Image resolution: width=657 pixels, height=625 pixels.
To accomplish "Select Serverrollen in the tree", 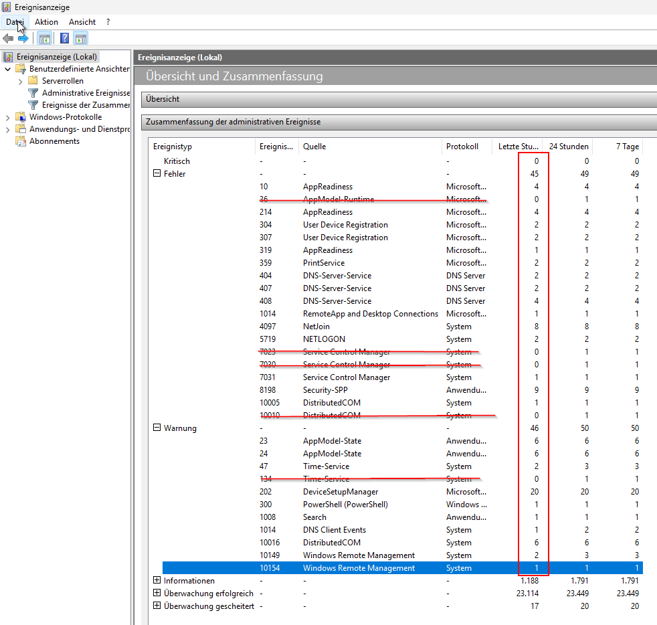I will 62,81.
